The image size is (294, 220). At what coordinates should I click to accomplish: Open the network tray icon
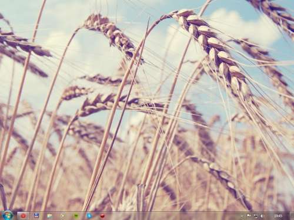click(x=256, y=216)
